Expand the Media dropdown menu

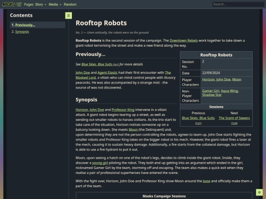(55, 4)
